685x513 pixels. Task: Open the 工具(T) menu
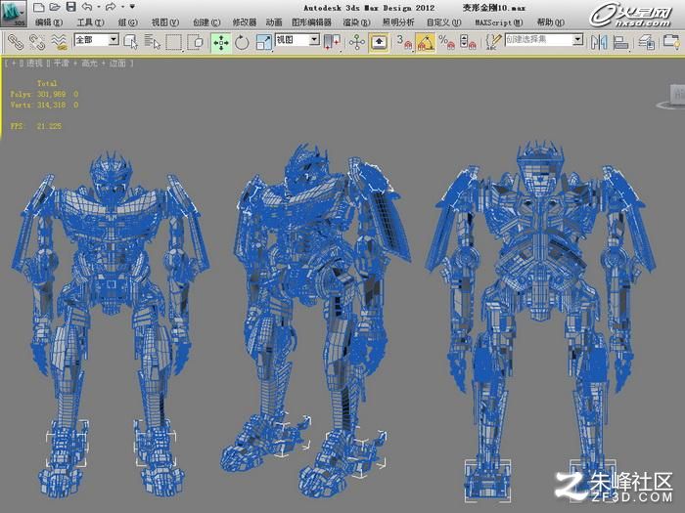click(90, 22)
